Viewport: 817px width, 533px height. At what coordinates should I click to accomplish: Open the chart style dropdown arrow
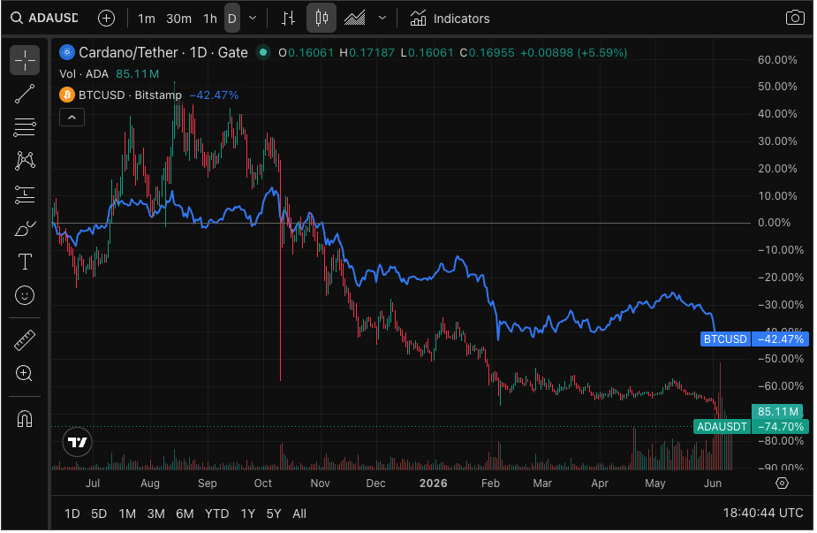click(382, 19)
